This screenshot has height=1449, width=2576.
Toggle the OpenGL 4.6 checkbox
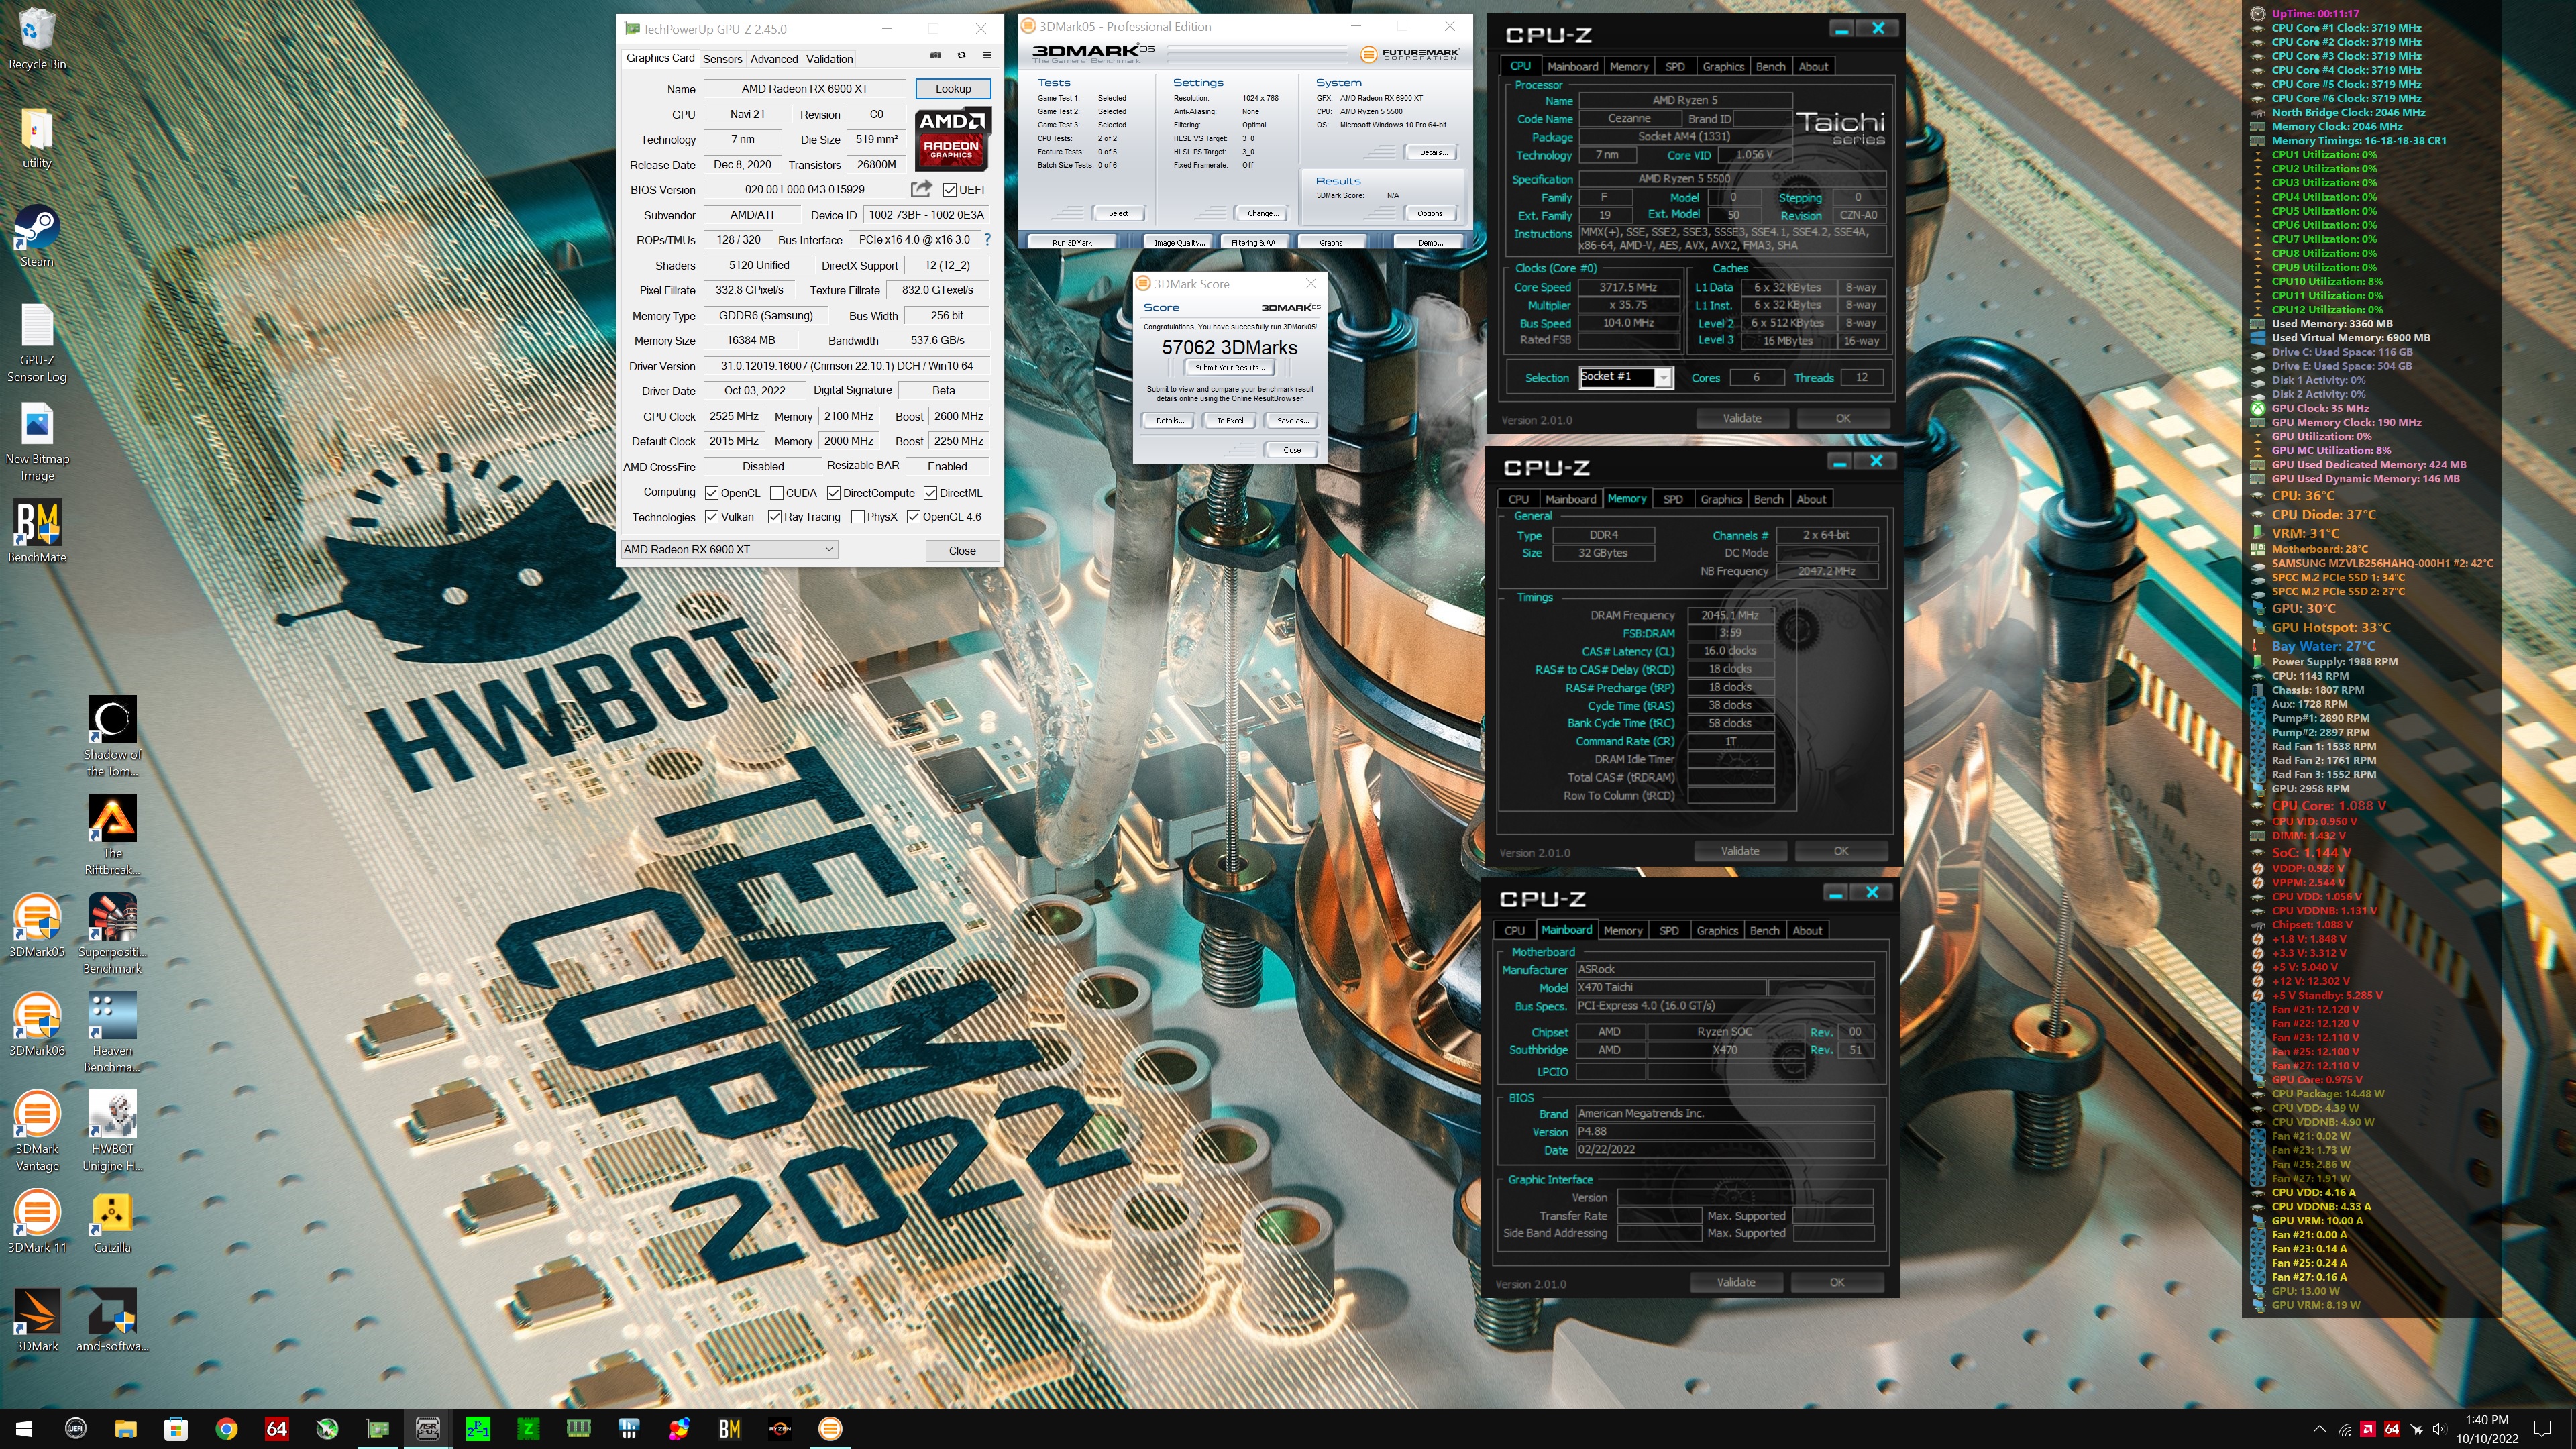[x=913, y=517]
